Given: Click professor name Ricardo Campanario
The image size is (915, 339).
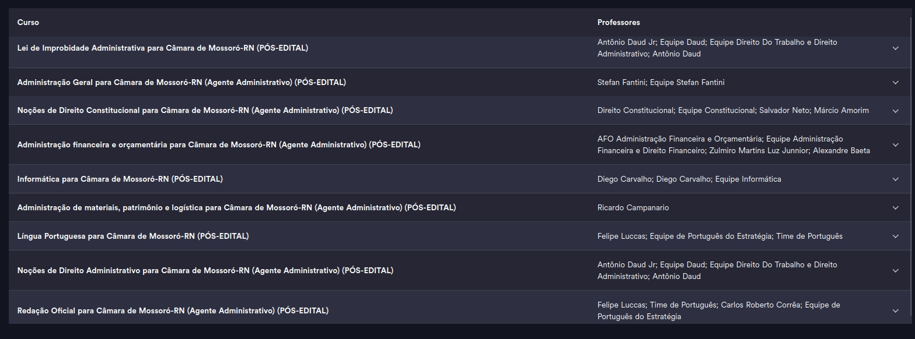Looking at the screenshot, I should 633,207.
